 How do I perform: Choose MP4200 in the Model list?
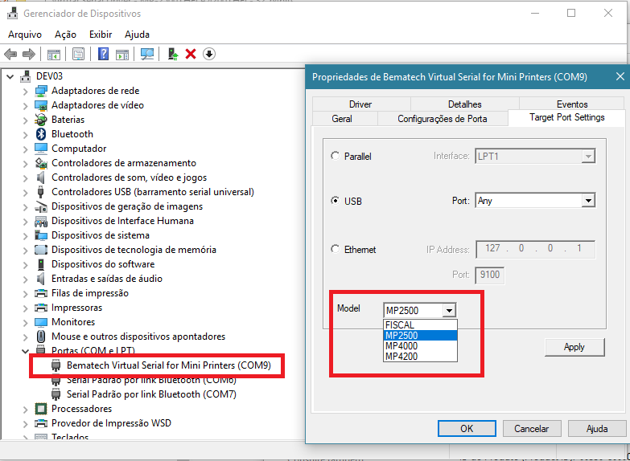point(420,357)
